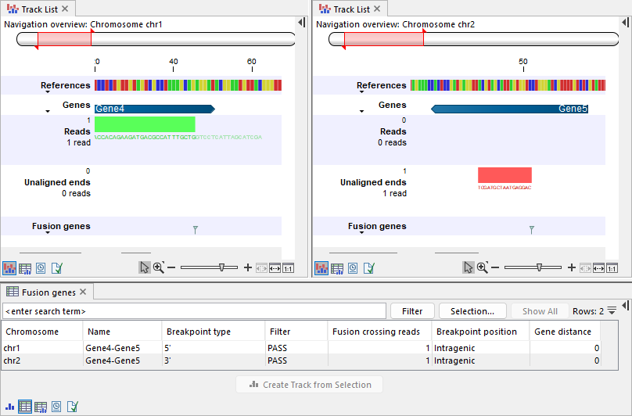Show table view icon in chr1 panel
This screenshot has height=416, width=632.
point(25,268)
